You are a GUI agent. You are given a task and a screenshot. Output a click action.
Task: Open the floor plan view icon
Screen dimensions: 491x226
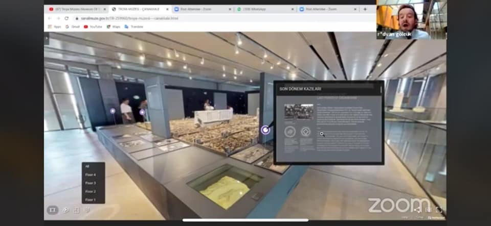[76, 210]
